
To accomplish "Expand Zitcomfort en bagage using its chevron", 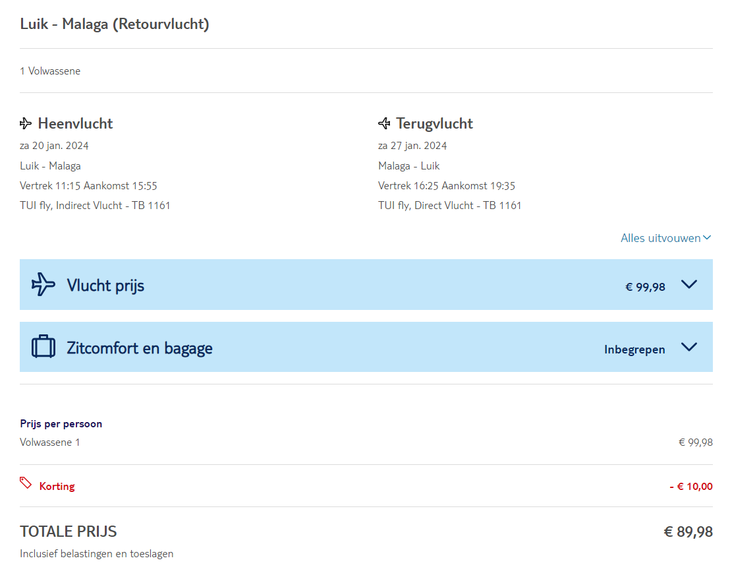I will point(689,347).
